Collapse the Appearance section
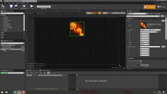This screenshot has width=167, height=94. click(127, 19)
